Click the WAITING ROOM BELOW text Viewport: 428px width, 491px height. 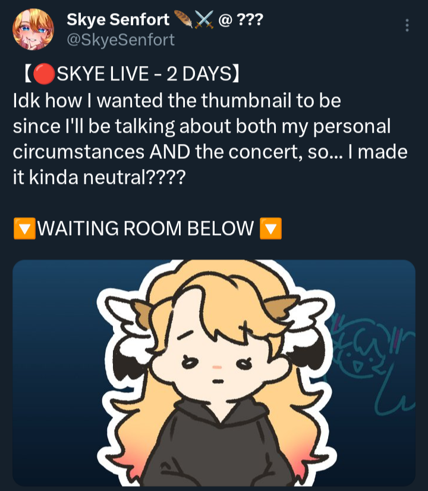coord(146,229)
